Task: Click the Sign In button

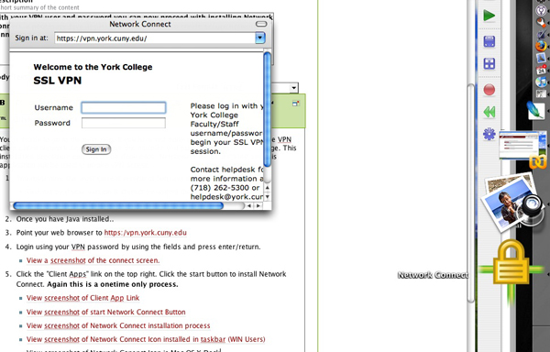Action: (x=96, y=149)
